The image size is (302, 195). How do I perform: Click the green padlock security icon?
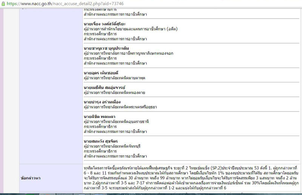[x=3, y=3]
